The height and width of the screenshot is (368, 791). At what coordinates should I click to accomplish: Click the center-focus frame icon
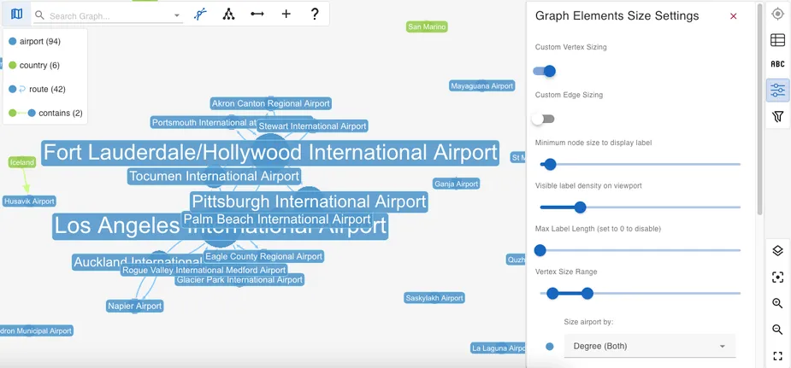pos(777,277)
